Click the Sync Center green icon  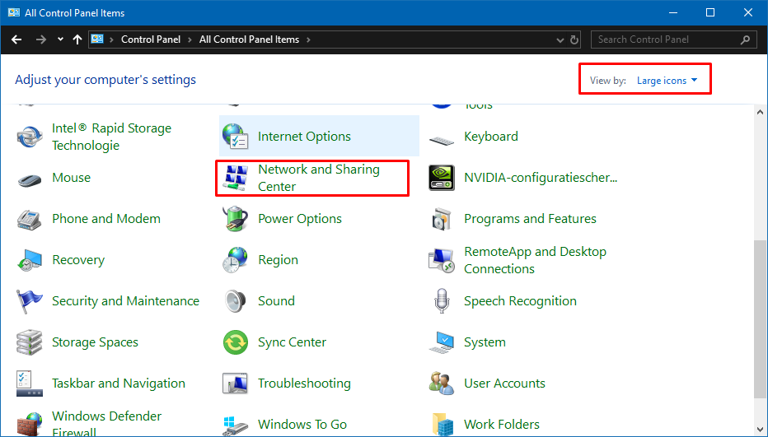[x=235, y=342]
